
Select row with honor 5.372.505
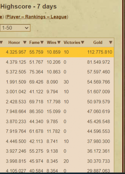[57, 72]
